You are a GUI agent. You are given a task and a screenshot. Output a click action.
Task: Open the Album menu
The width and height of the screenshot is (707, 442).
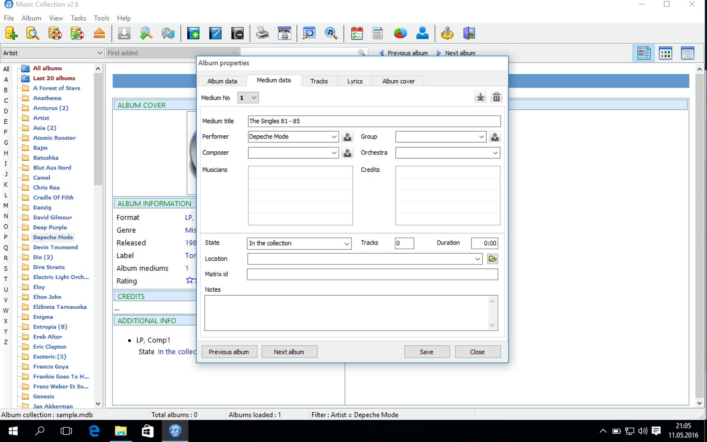click(31, 18)
